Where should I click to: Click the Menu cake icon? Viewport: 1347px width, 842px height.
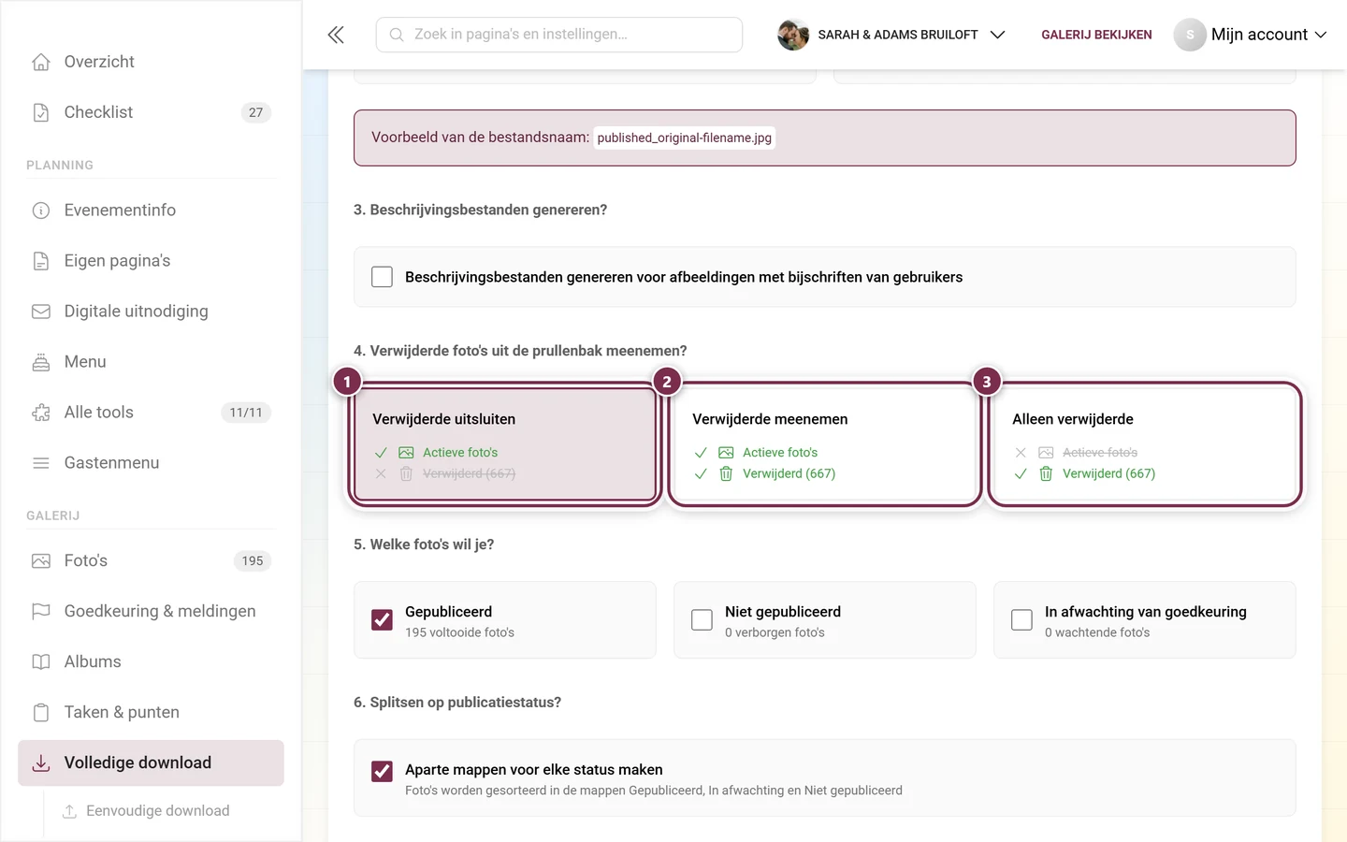click(x=41, y=362)
